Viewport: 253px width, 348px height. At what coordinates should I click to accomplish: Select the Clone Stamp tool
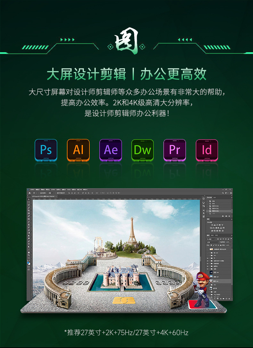pyautogui.click(x=29, y=224)
